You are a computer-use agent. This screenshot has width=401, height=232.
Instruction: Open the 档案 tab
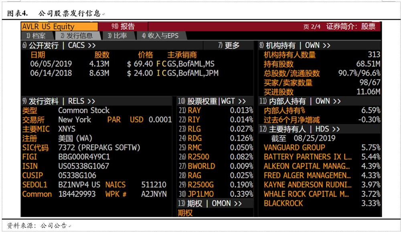pos(36,36)
